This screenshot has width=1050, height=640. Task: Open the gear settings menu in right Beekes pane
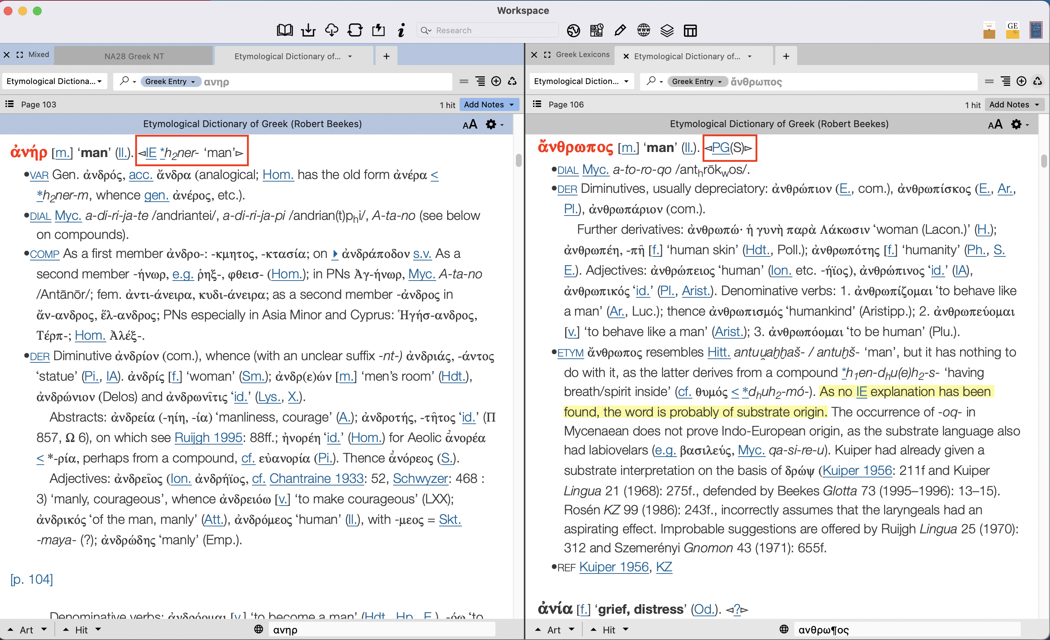1016,124
